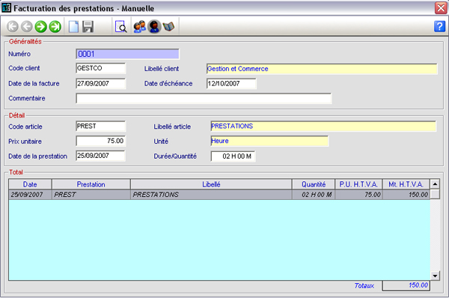
Task: Click scroll up arrow of table
Action: 435,184
